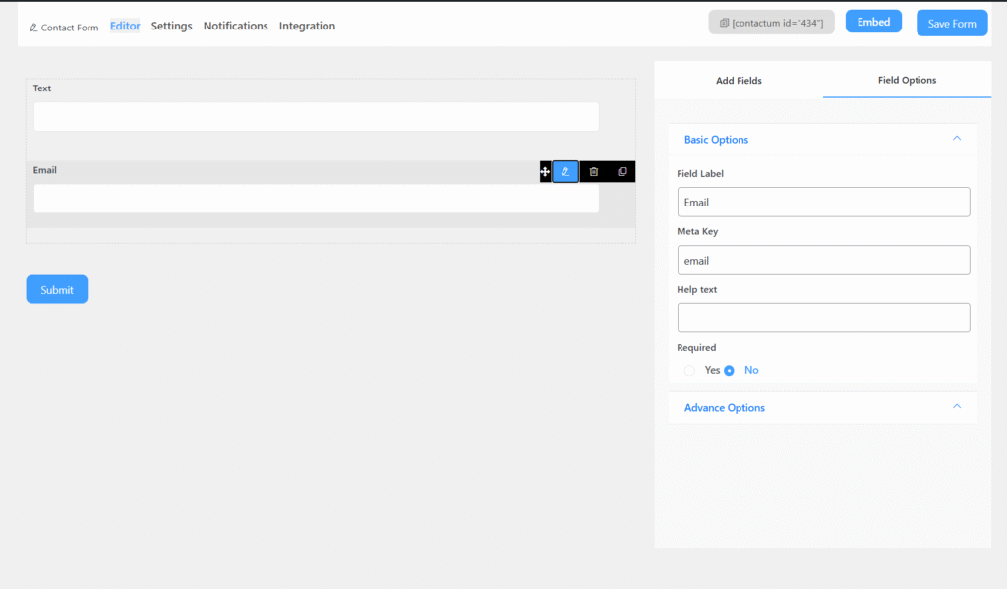Click the move handle on Email field
This screenshot has height=589, width=1007.
(545, 172)
